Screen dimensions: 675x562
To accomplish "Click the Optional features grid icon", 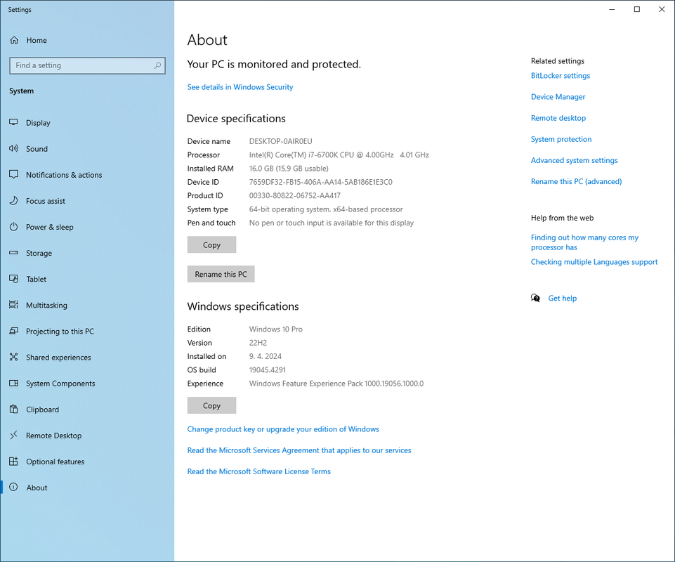I will click(14, 462).
